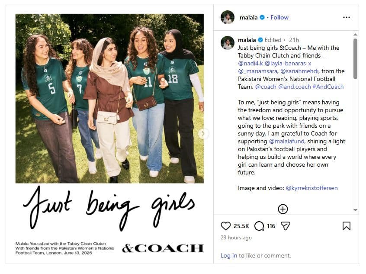Load more comments with the plus circle
The width and height of the screenshot is (366, 274).
283,209
